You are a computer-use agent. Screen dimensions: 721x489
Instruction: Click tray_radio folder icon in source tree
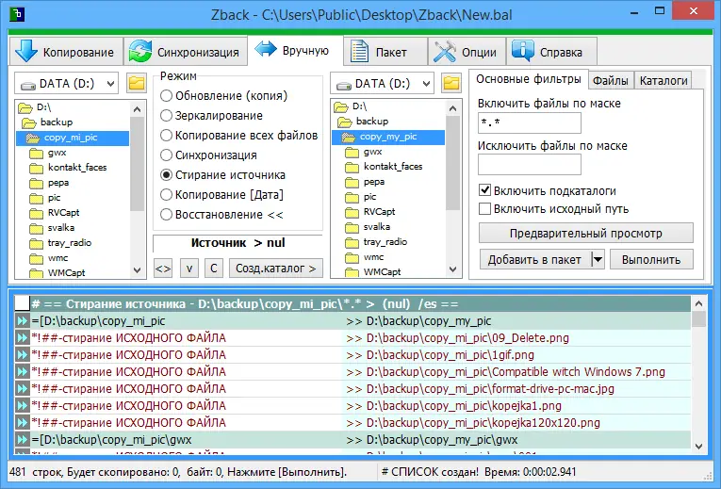click(36, 243)
